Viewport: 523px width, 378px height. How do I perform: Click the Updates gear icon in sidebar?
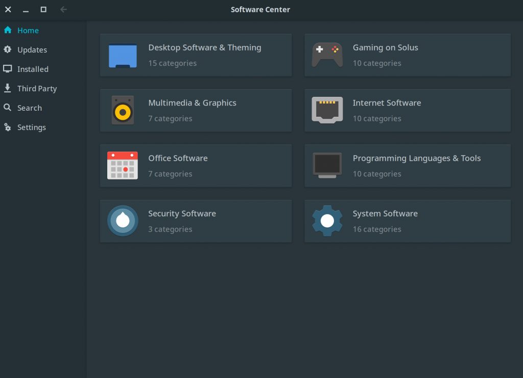point(8,49)
